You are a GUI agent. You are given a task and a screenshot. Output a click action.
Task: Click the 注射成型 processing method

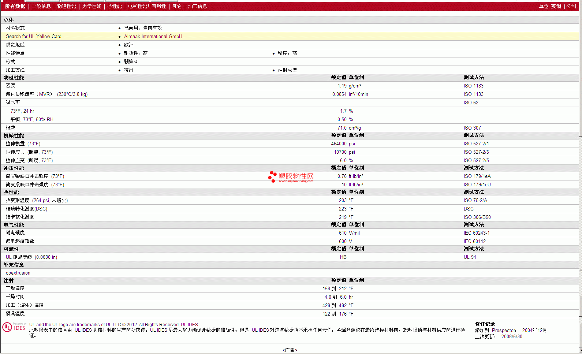pyautogui.click(x=287, y=70)
